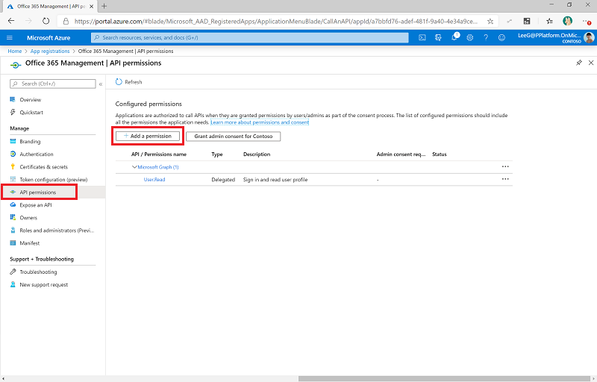
Task: Close the Office 365 Management browser tab
Action: point(91,7)
